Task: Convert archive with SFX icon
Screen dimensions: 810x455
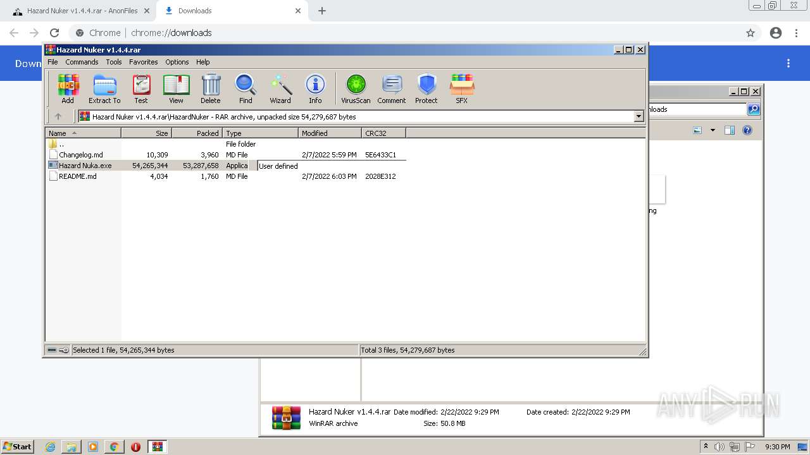Action: 462,88
